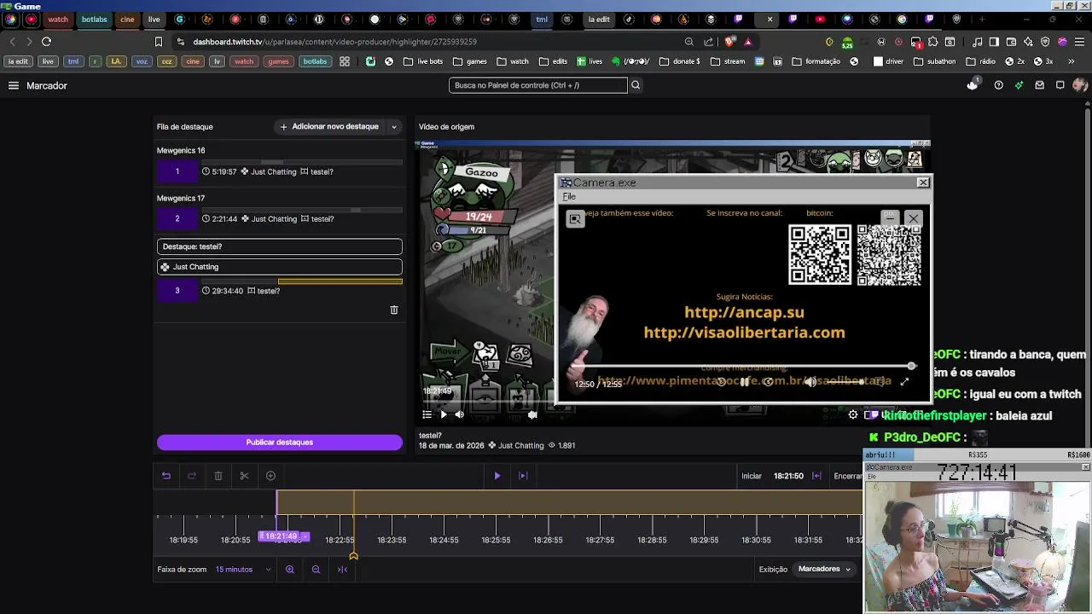Click the share icon in address bar
1092x614 pixels.
click(708, 42)
